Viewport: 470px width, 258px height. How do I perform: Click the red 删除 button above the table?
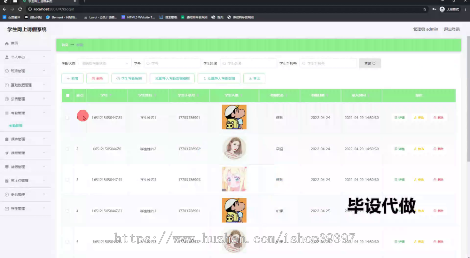(97, 78)
